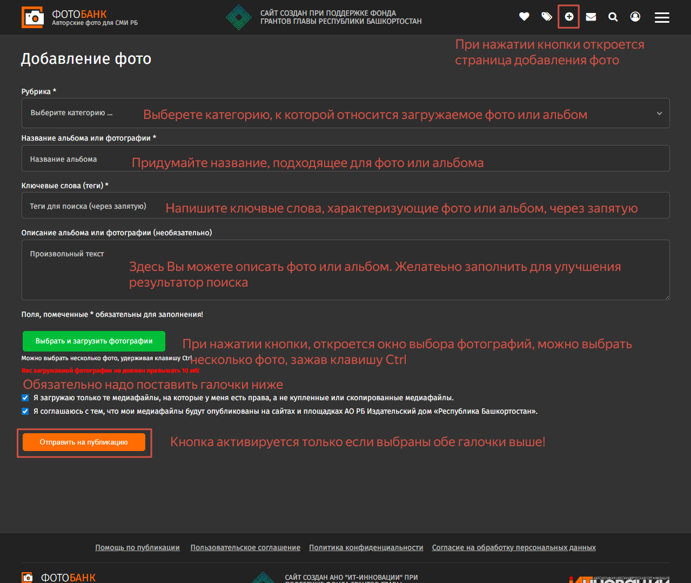
Task: Focus the Название альбома input field
Action: tap(345, 158)
